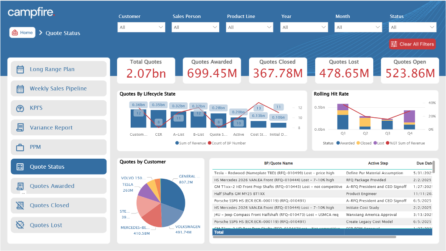
Task: Open the Customer filter dropdown
Action: coord(142,27)
